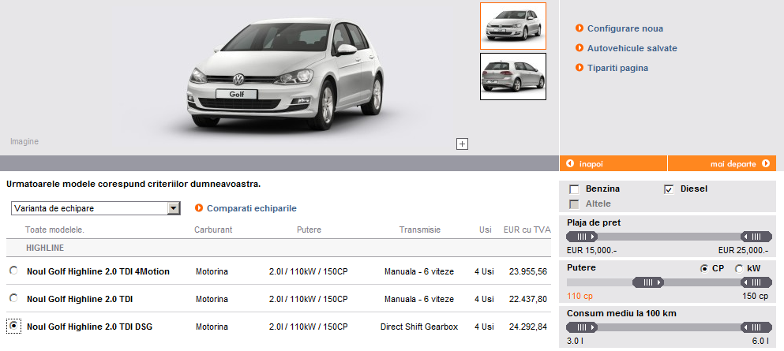The image size is (784, 351).
Task: Click the Carburant column header
Action: pos(213,230)
